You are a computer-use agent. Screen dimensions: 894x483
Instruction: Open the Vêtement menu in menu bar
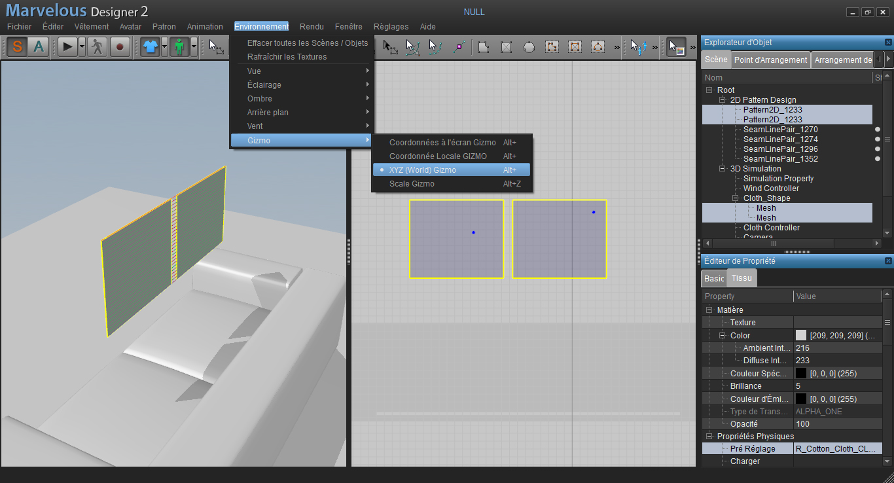tap(92, 27)
